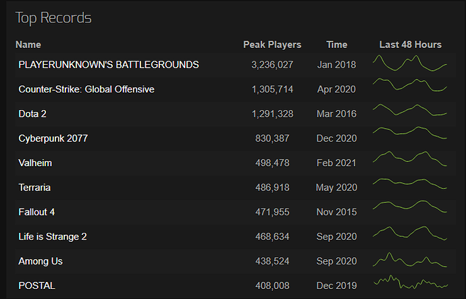
Task: Open PLAYERUNKNOWN'S BATTLEGROUNDS game link
Action: [x=109, y=65]
